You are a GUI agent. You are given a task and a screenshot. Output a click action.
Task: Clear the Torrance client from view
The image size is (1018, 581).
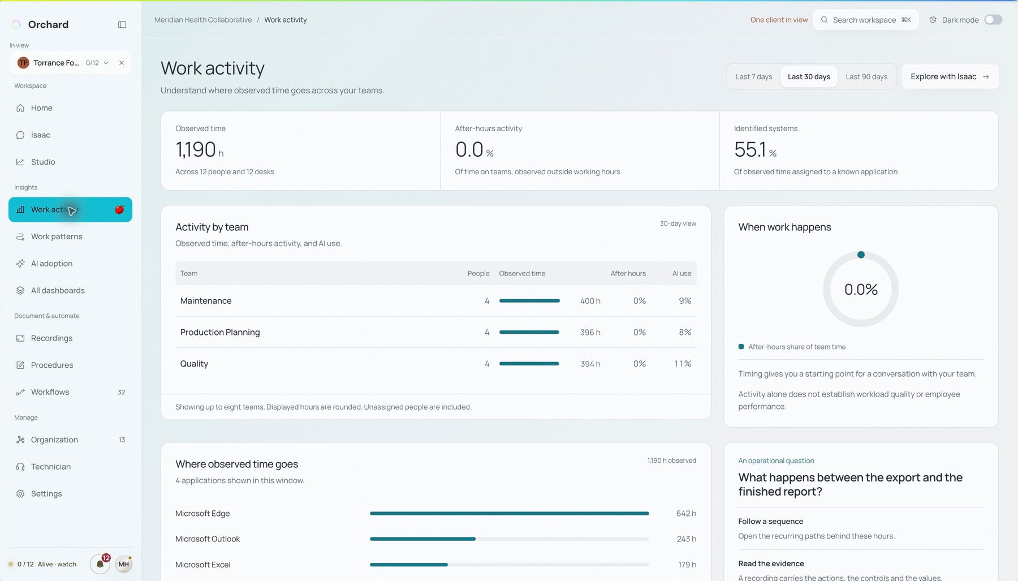point(122,63)
